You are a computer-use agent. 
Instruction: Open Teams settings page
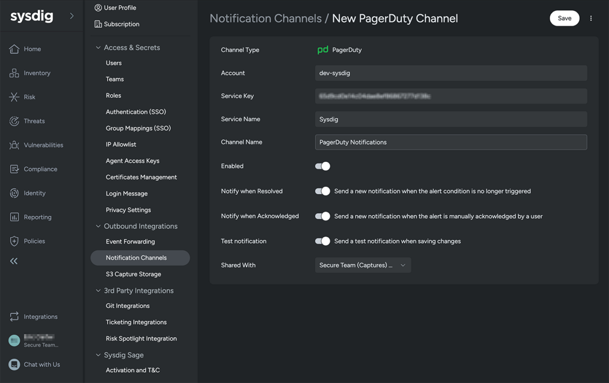pos(115,79)
